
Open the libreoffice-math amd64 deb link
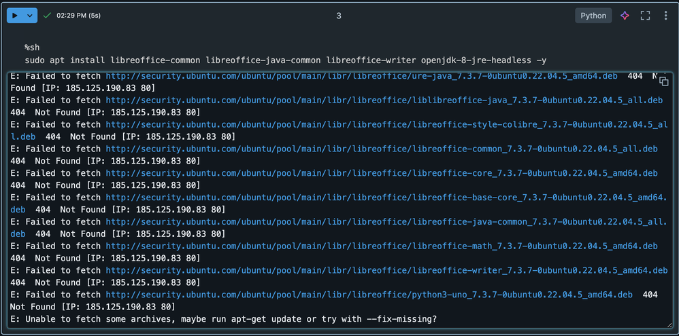(381, 246)
